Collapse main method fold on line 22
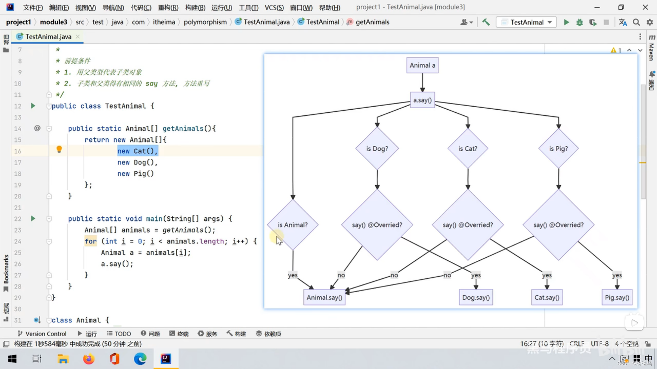 (x=49, y=219)
